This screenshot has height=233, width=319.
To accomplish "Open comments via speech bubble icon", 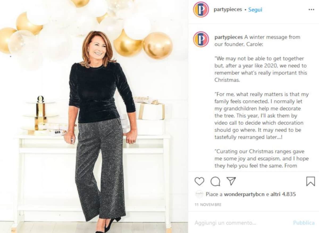I will pos(215,181).
